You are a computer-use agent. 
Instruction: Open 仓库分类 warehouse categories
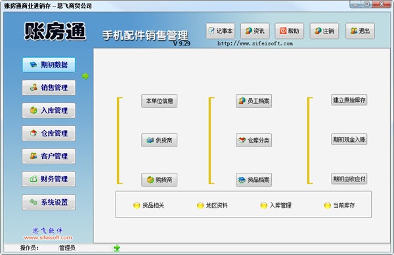[x=253, y=141]
